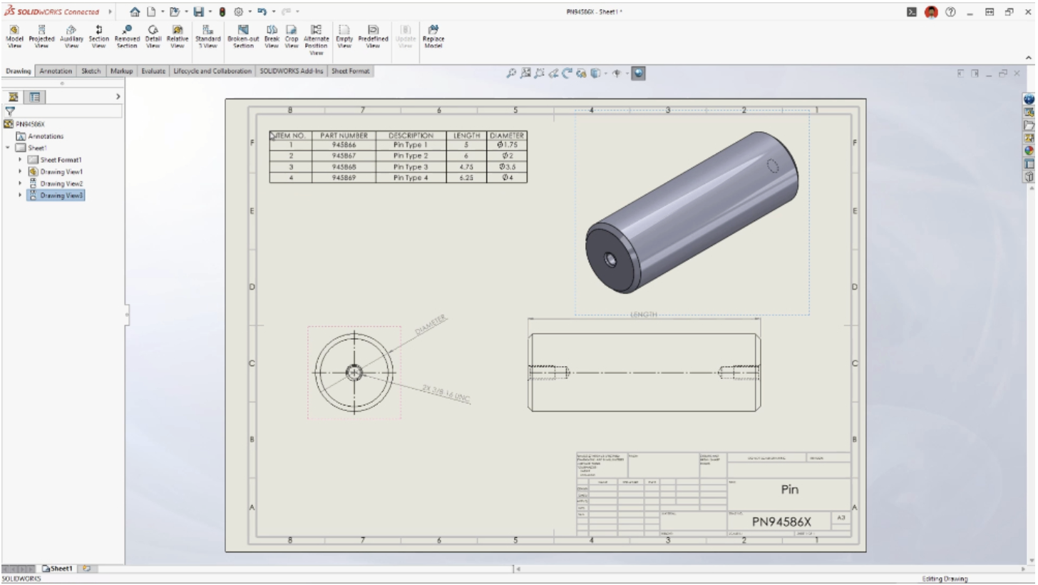Click the Add Sheet tab button
Screen dimensions: 1038x585
pyautogui.click(x=88, y=569)
